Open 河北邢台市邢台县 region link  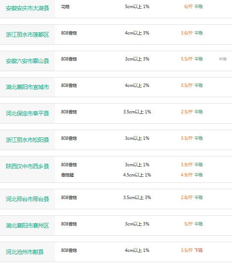point(27,199)
